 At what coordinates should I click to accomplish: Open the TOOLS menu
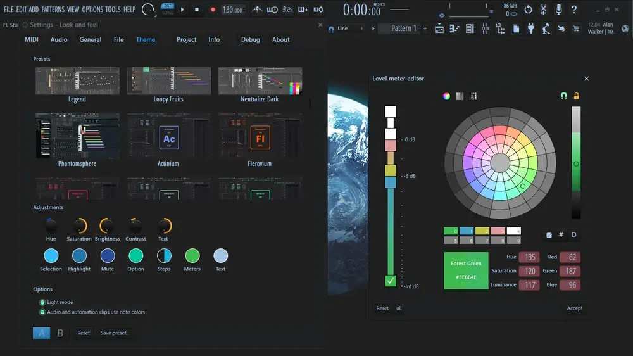[113, 10]
